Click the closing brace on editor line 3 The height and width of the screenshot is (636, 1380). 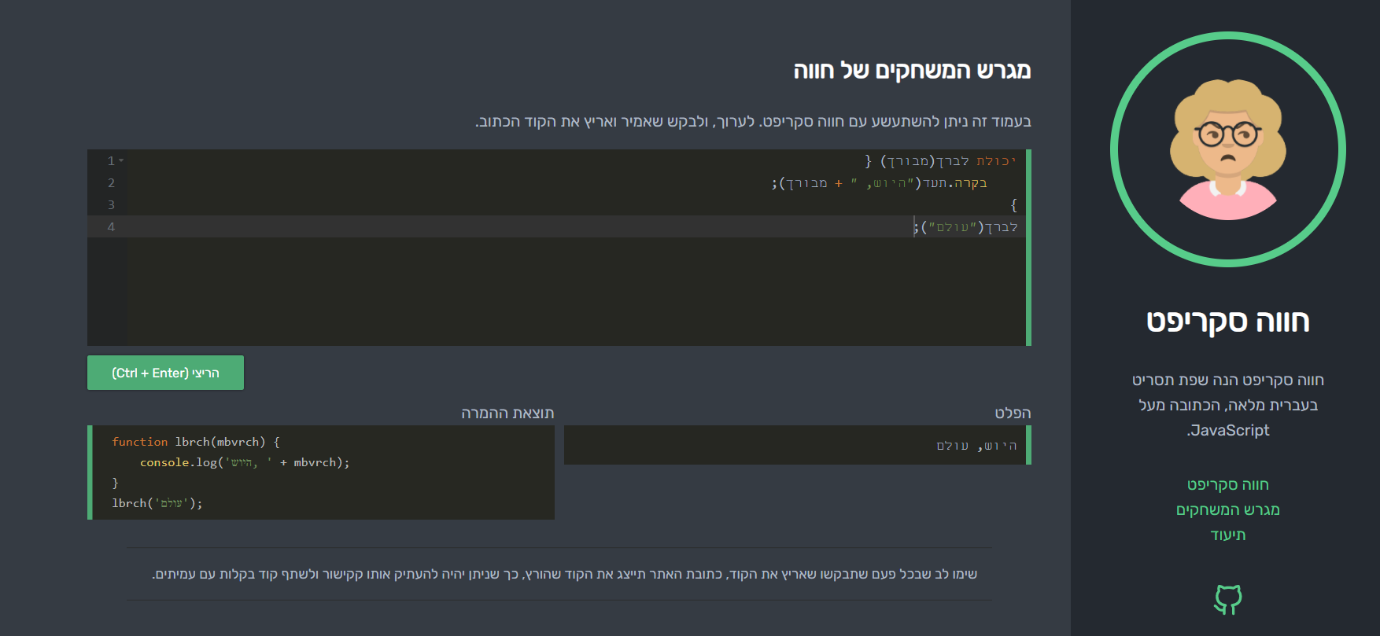point(1013,205)
